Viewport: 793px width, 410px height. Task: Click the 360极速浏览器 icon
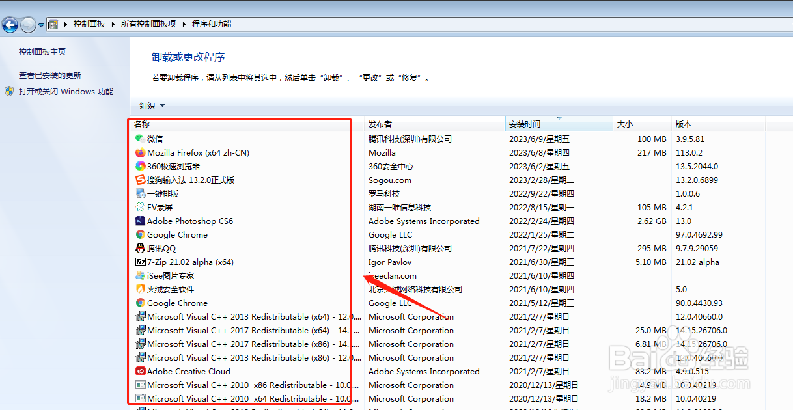(x=140, y=166)
